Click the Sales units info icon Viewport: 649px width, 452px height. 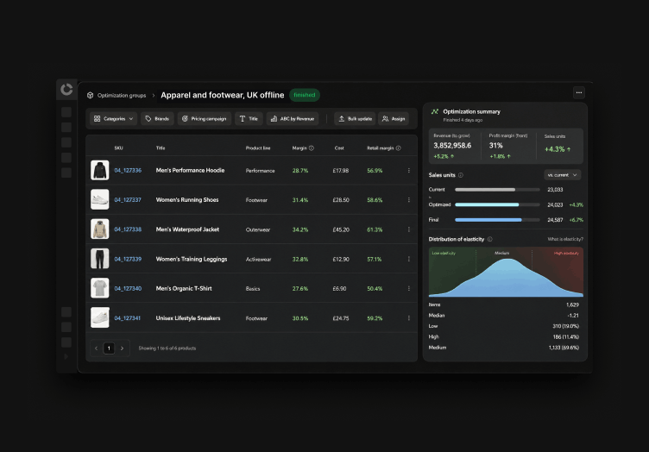coord(461,175)
